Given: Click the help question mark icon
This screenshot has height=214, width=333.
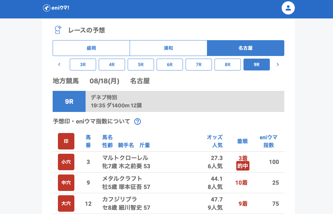Looking at the screenshot, I should 138,121.
